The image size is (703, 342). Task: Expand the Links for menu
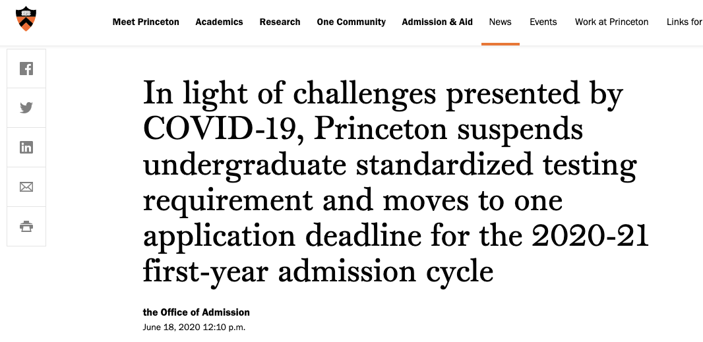point(684,22)
